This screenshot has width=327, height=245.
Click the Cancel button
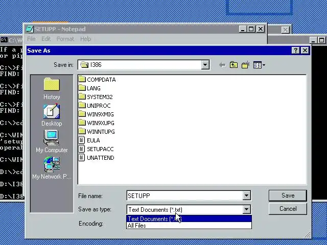click(x=288, y=209)
